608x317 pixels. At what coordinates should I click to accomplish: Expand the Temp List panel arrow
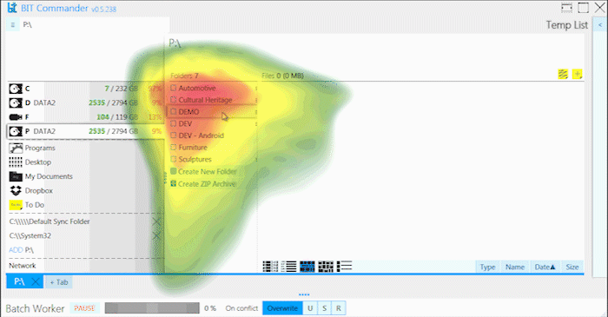click(x=600, y=25)
